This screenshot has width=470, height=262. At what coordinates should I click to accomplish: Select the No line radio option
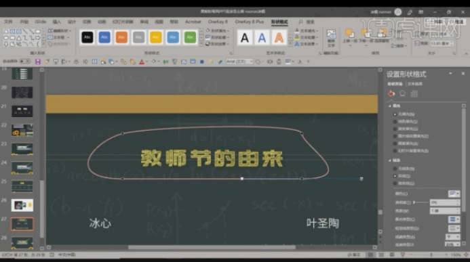pos(395,169)
